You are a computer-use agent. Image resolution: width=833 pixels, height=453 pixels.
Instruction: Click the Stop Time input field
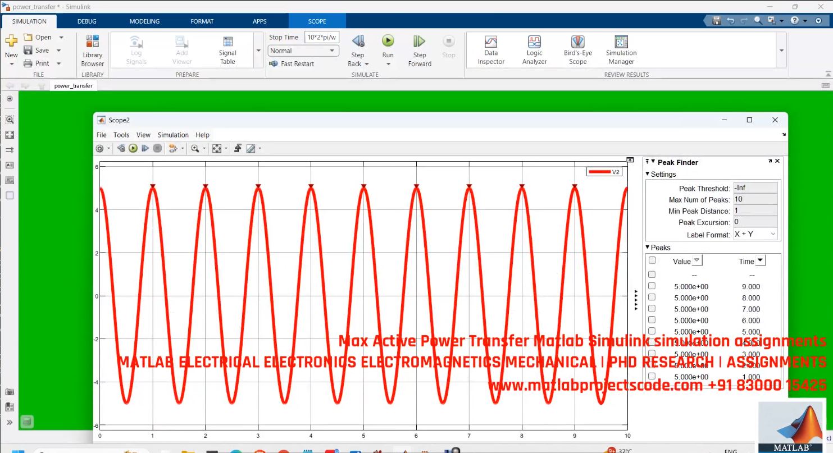click(321, 36)
